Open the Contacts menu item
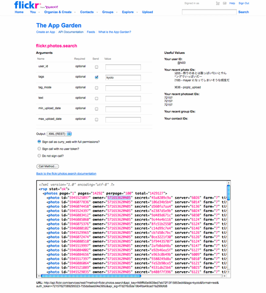 87,12
